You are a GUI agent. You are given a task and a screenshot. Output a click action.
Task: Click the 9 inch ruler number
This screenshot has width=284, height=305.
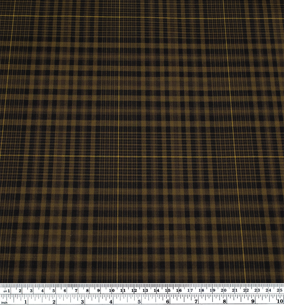click(x=252, y=302)
